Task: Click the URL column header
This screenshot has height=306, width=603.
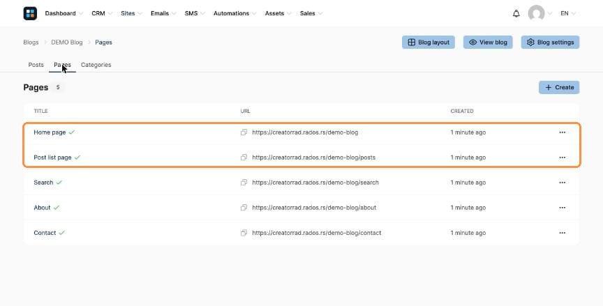Action: point(246,112)
